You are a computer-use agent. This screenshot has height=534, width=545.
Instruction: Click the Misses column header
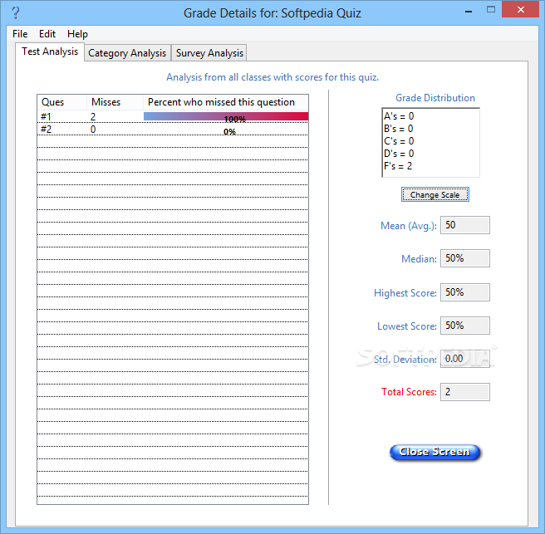click(x=115, y=102)
